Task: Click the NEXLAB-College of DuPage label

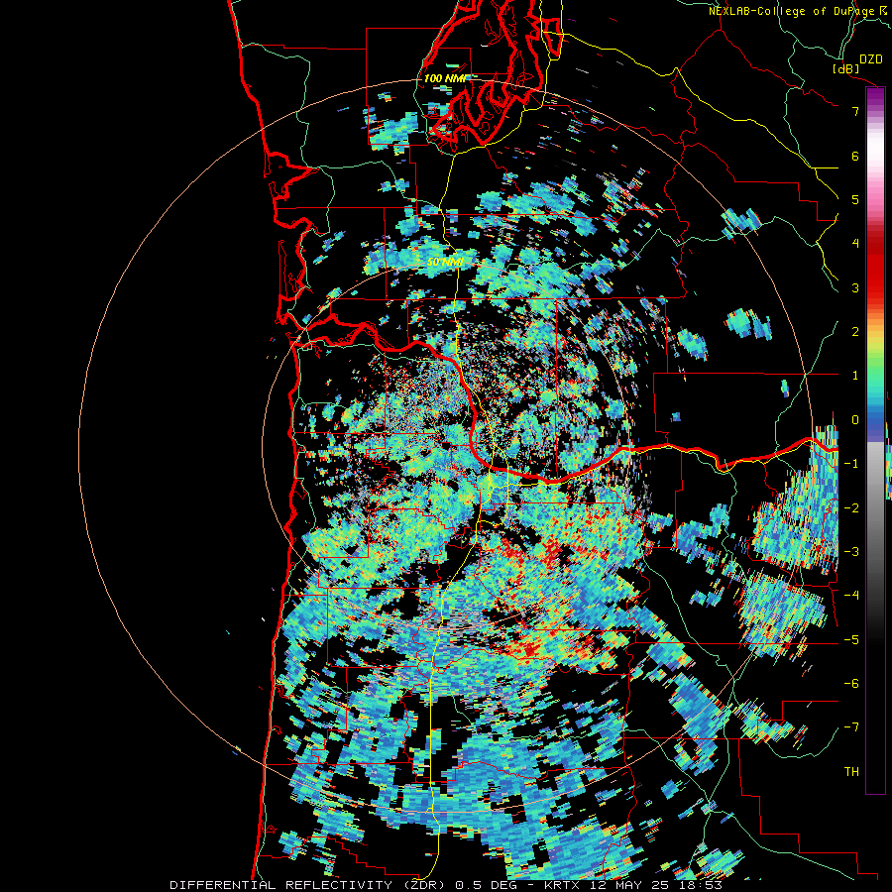Action: point(791,11)
